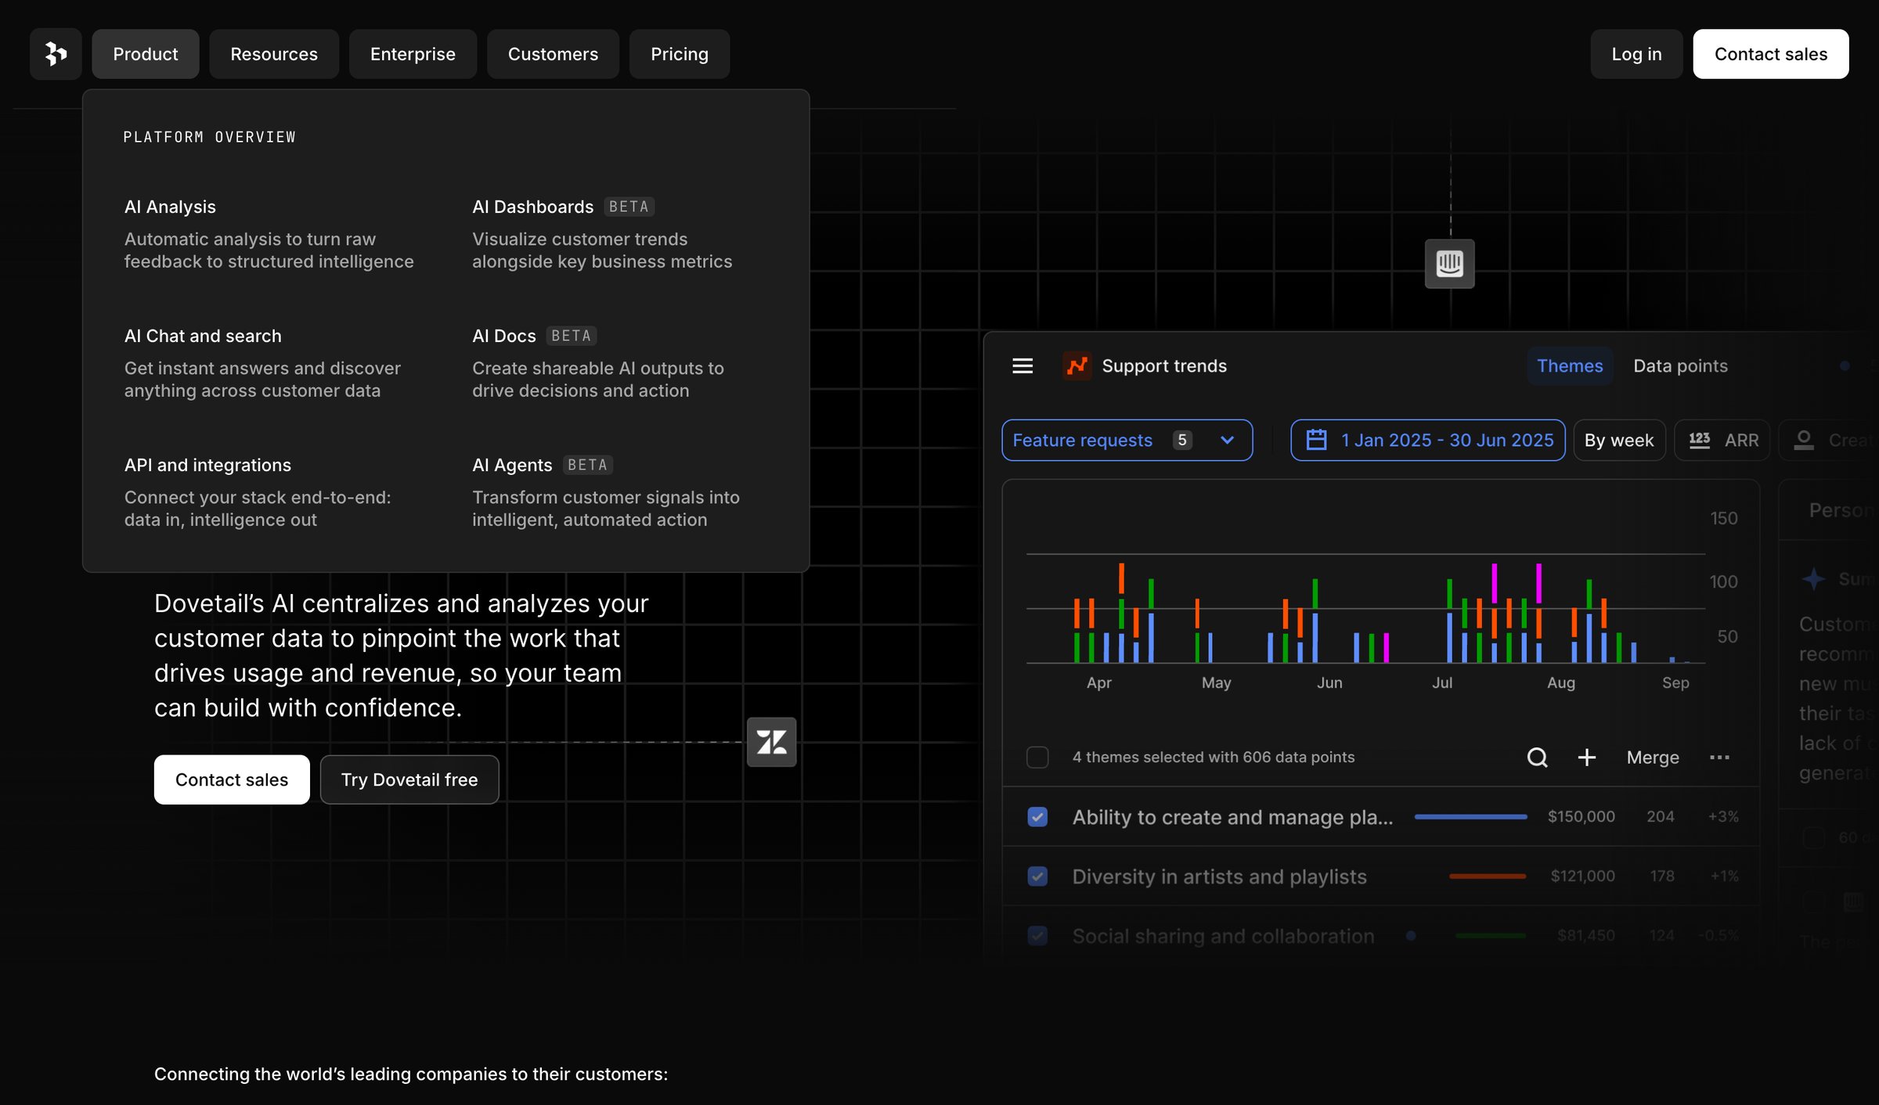Click the PLATFORM OVERVIEW heading
The width and height of the screenshot is (1879, 1105).
pos(210,137)
